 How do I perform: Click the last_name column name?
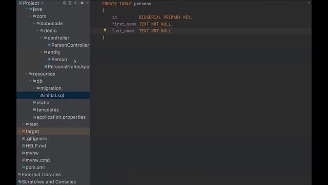tap(123, 31)
